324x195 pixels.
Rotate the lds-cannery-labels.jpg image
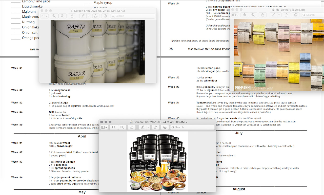point(286,15)
